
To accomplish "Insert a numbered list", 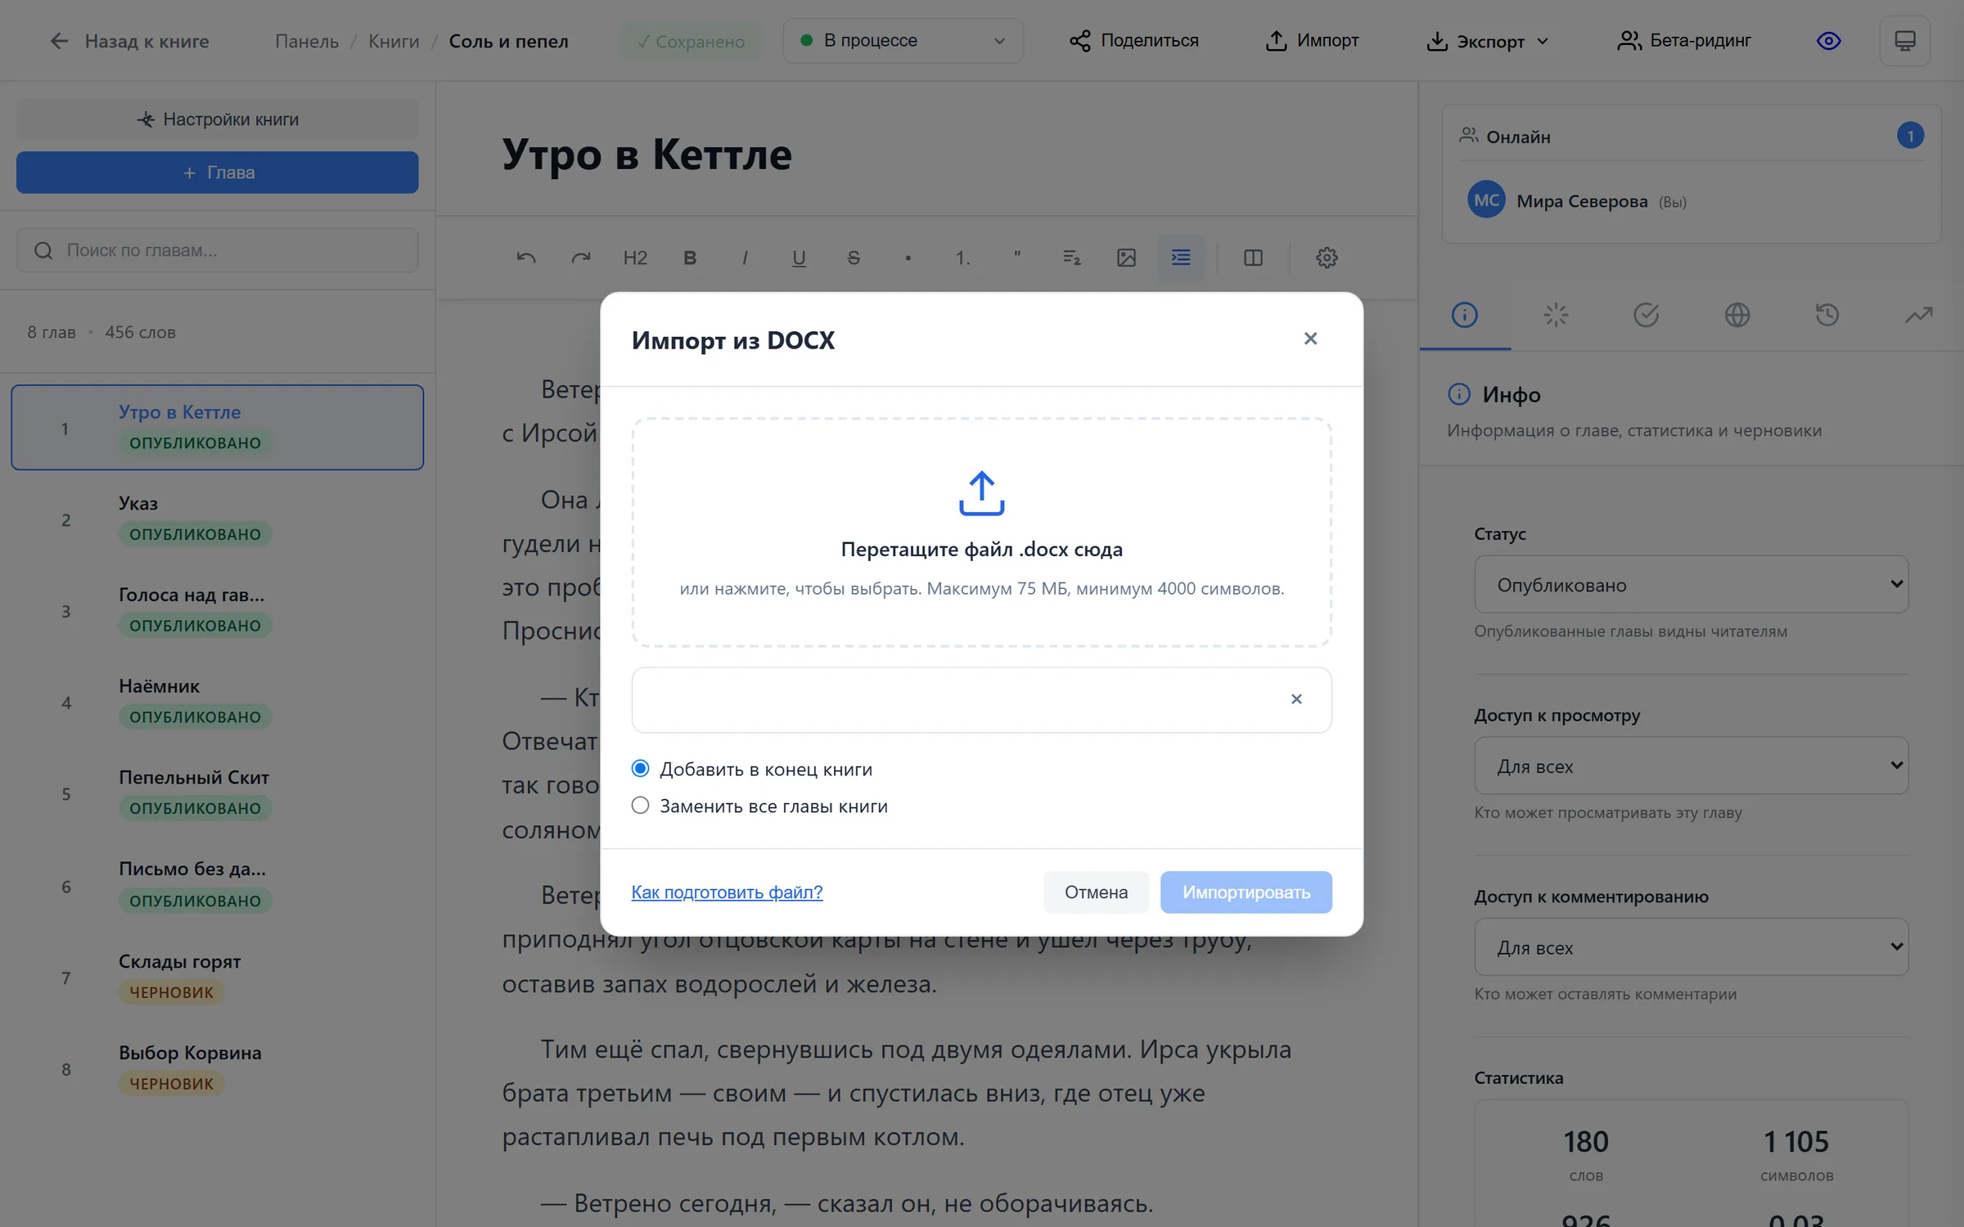I will (x=962, y=258).
